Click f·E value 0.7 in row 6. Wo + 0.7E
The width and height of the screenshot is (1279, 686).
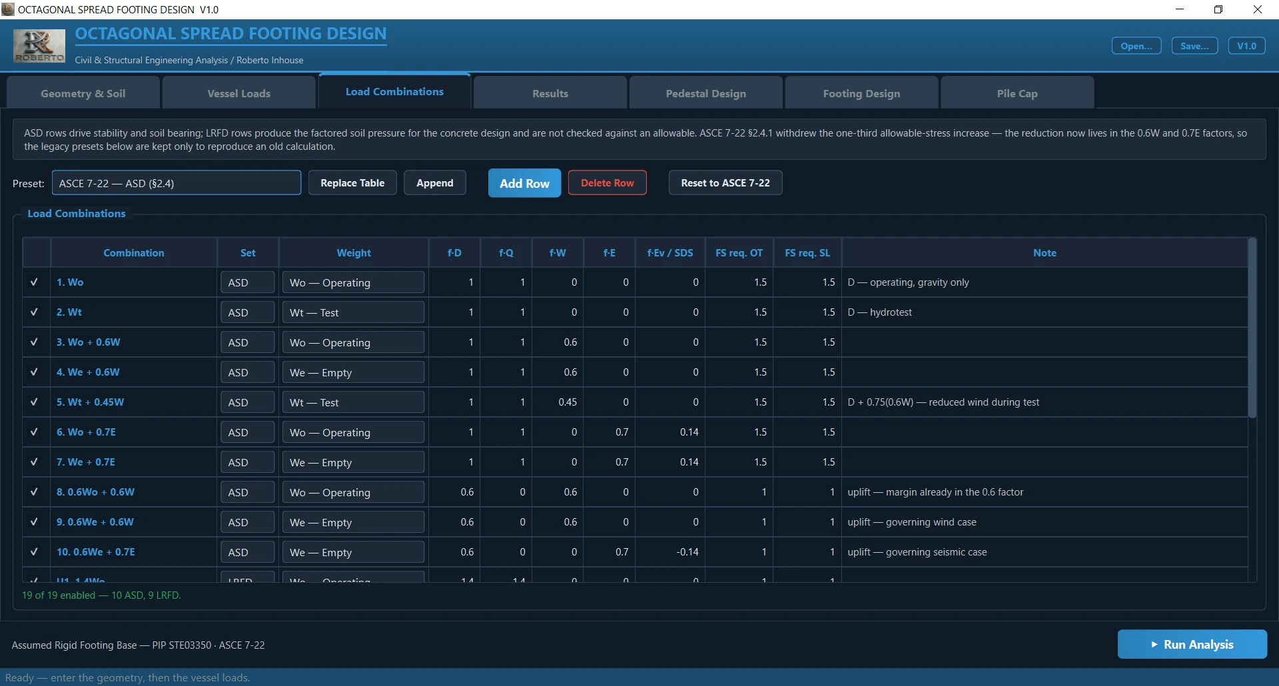pos(622,432)
